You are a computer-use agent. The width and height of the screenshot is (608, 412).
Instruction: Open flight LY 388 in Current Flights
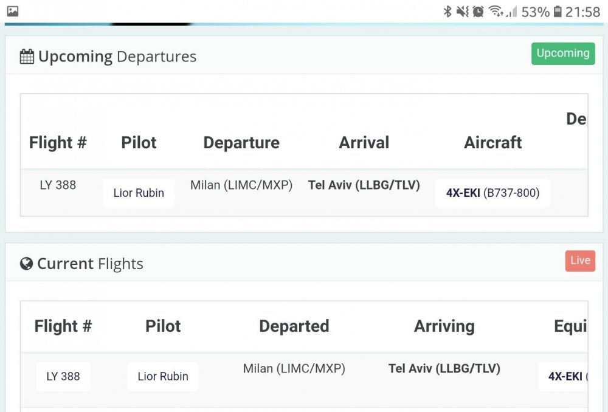pyautogui.click(x=63, y=377)
